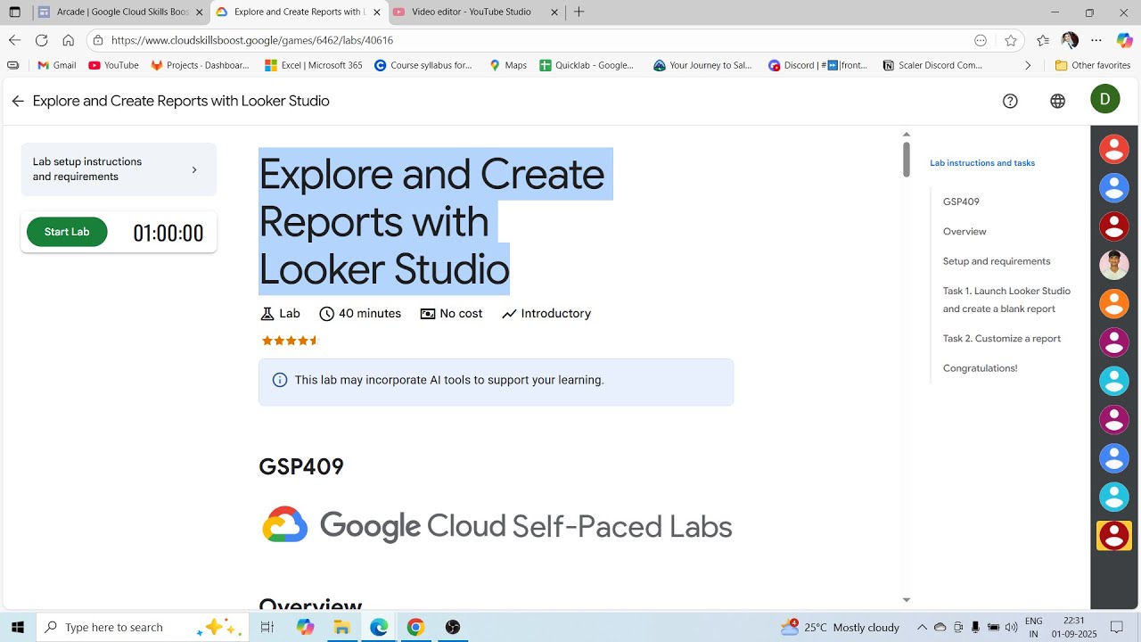Click the browser Back button

pos(14,40)
